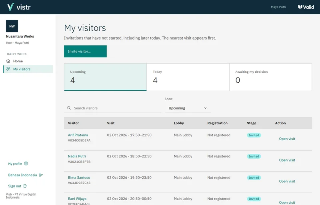Click visit time 02 Oct 2026 · 20:50–00:50
Screen dimensions: 320x205
(x=129, y=199)
